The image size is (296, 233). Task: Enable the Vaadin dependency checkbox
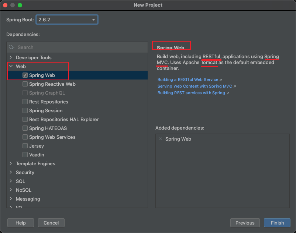point(25,155)
